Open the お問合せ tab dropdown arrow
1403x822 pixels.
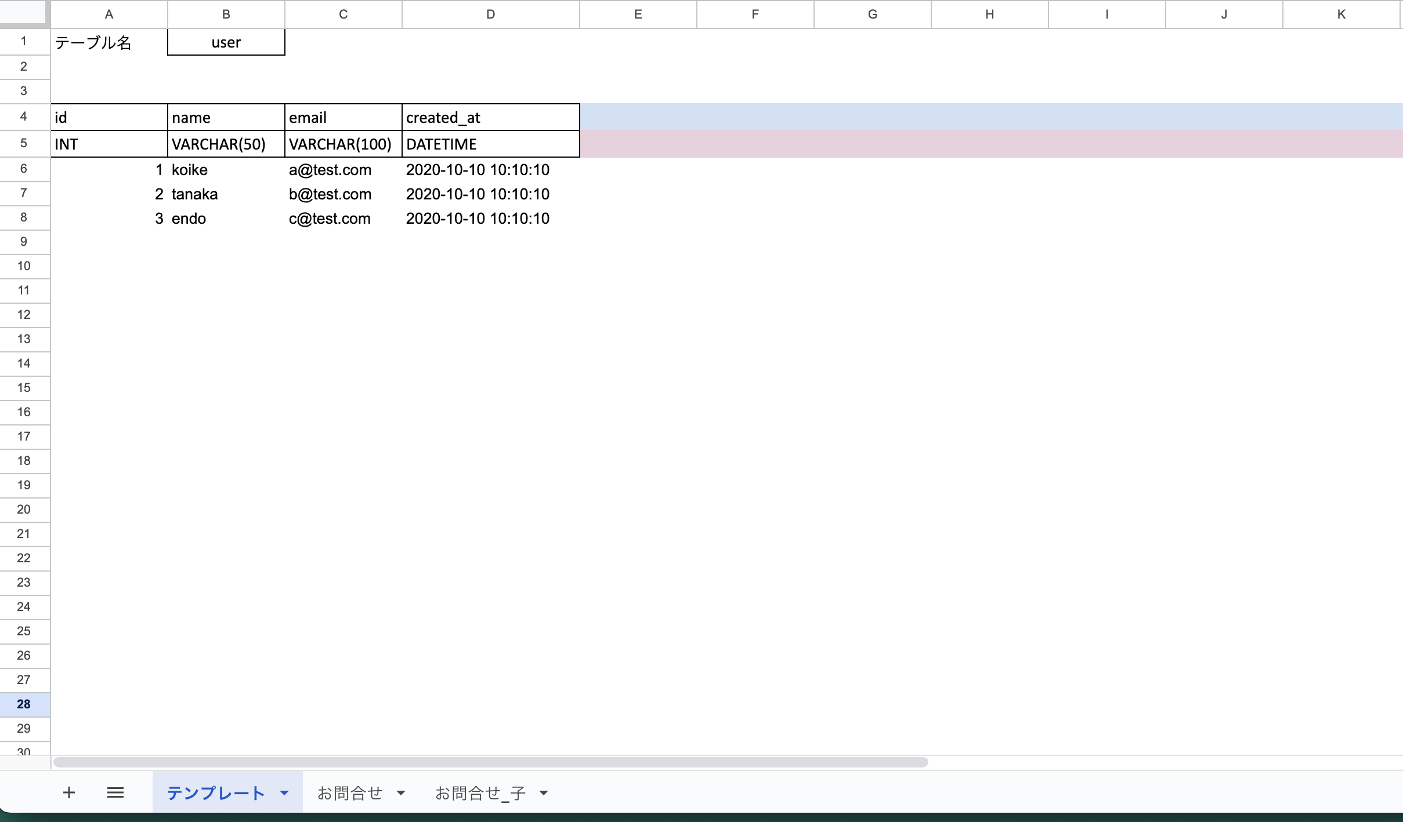pos(401,793)
